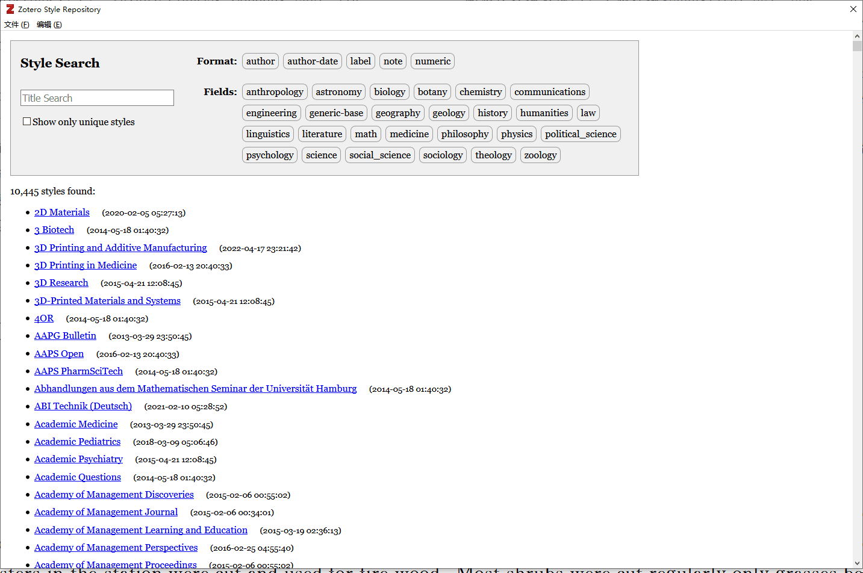Click the Academic Medicine style link
Image resolution: width=863 pixels, height=573 pixels.
coord(76,424)
